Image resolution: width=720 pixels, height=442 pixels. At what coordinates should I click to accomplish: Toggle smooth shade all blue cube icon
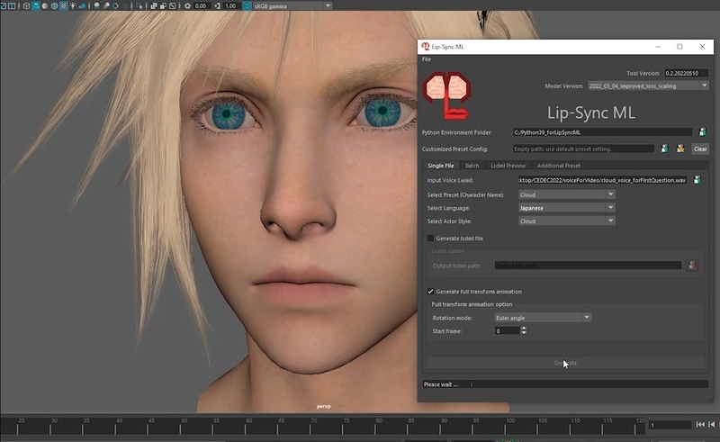pyautogui.click(x=35, y=6)
